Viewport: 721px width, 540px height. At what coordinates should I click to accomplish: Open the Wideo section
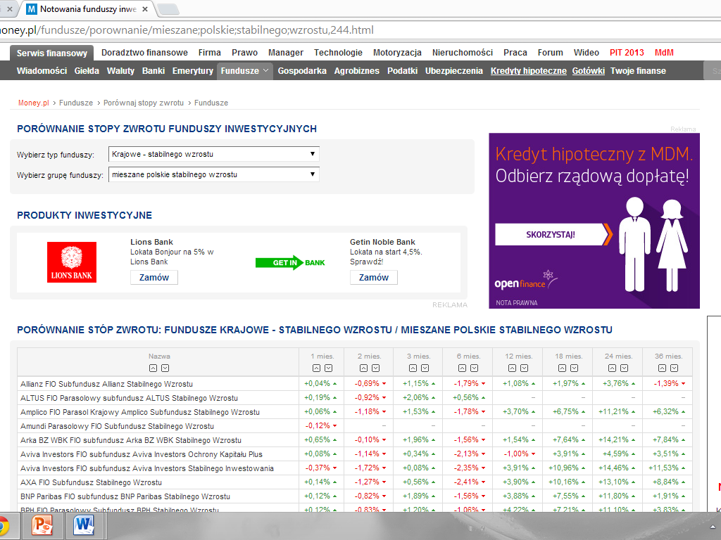click(x=587, y=52)
